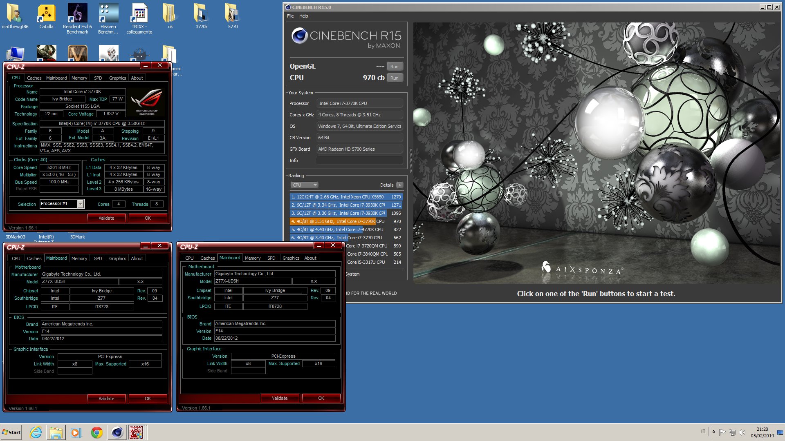Open Memory tab in Core Speed CPU-Z window
The height and width of the screenshot is (441, 785).
(79, 78)
